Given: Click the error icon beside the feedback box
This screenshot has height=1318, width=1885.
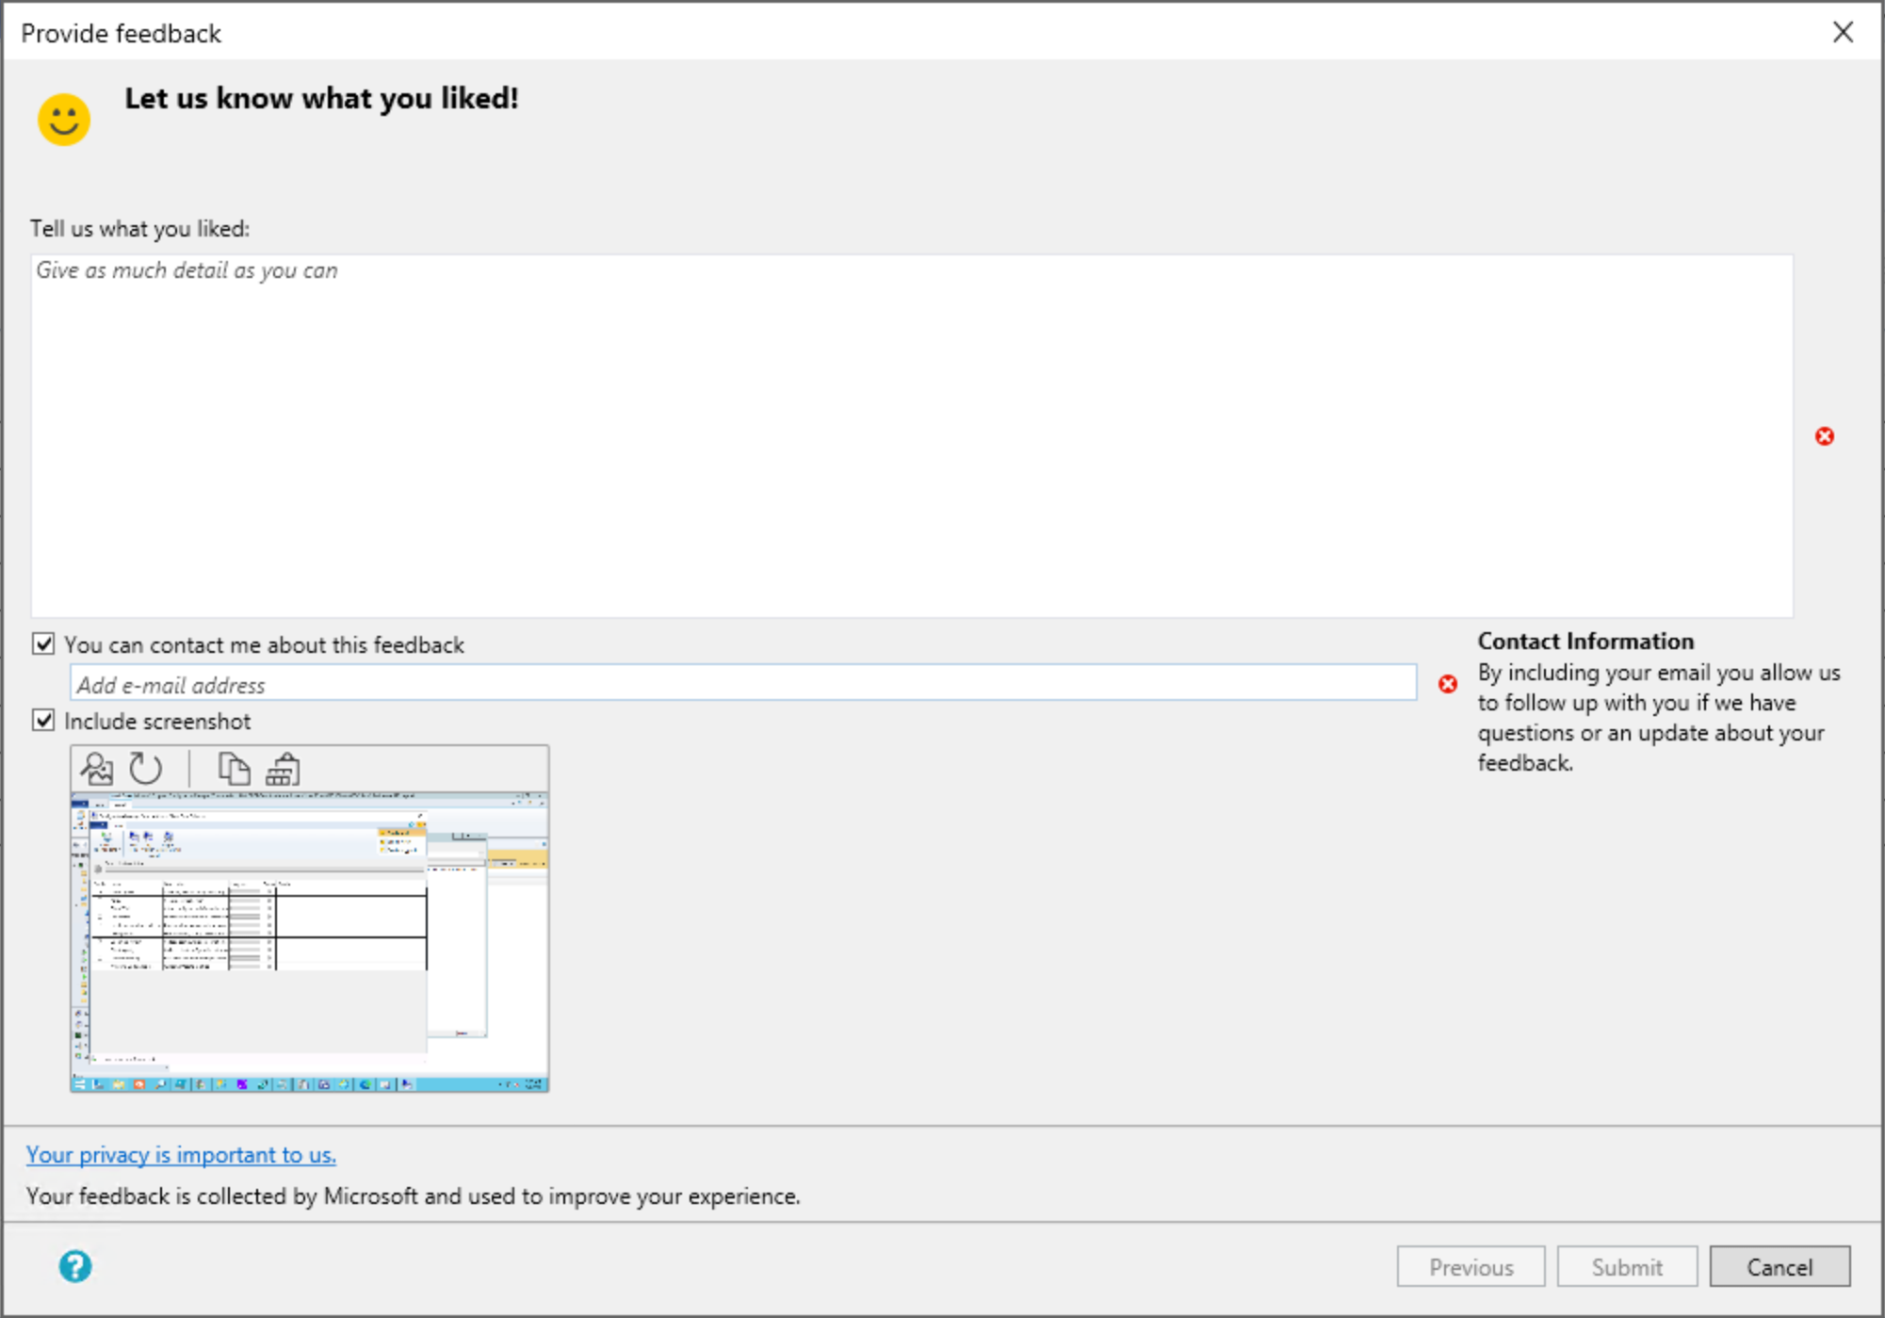Looking at the screenshot, I should click(1826, 435).
